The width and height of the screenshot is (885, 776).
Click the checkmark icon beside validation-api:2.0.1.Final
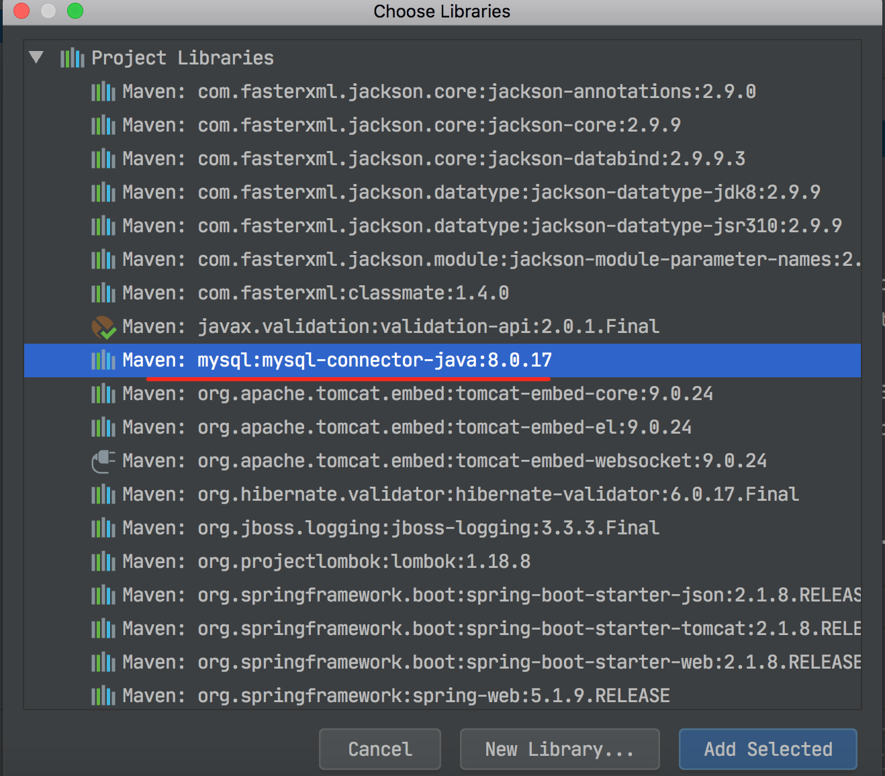point(103,328)
